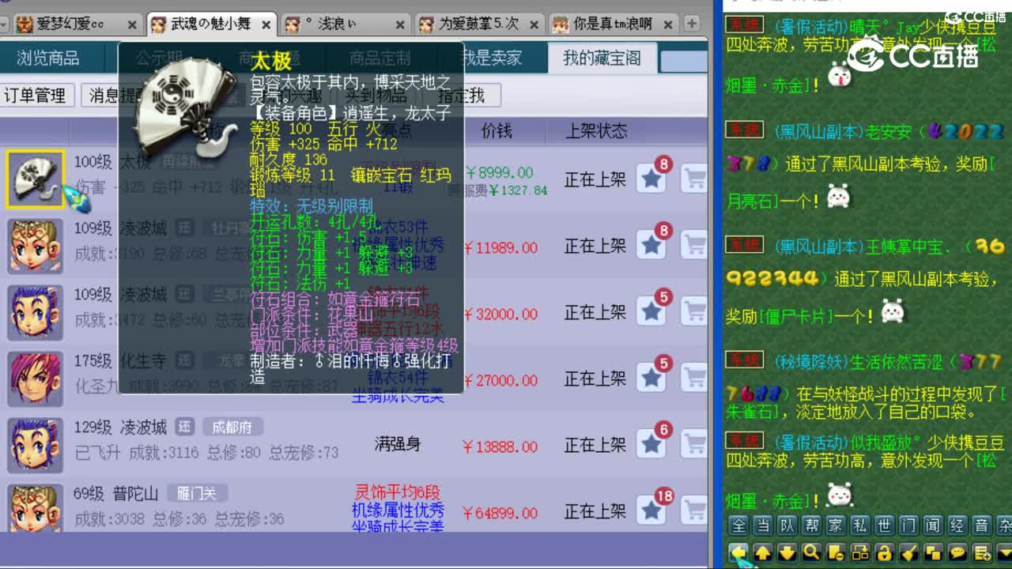1012x569 pixels.
Task: Add ¥11989.00 listing to cart
Action: [x=693, y=245]
